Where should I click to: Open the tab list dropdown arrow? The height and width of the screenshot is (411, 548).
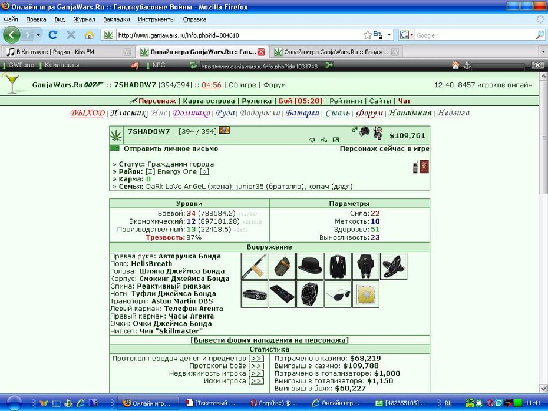[543, 52]
